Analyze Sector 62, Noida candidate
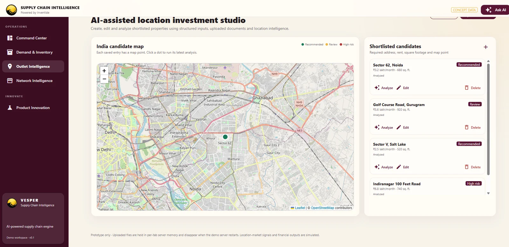Image resolution: width=509 pixels, height=247 pixels. [384, 88]
